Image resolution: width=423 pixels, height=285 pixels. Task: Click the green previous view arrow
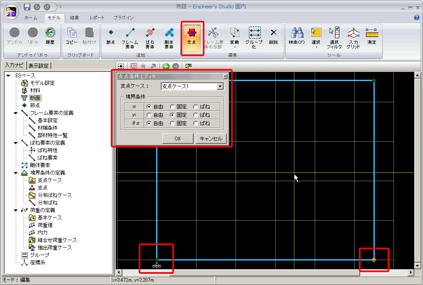pos(166,66)
